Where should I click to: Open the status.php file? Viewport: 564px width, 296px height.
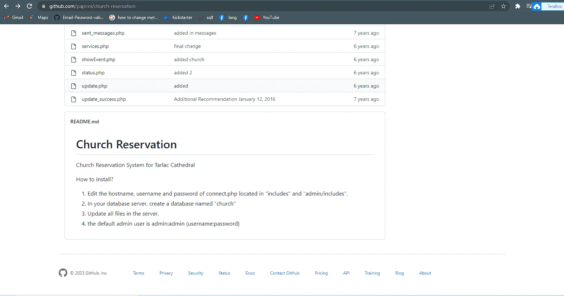click(x=93, y=73)
